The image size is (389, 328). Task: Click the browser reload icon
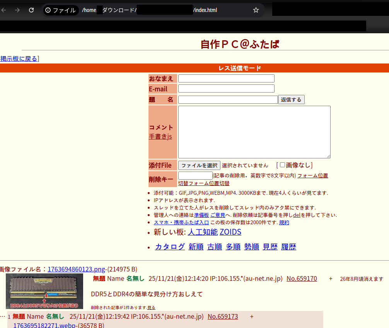(x=31, y=10)
